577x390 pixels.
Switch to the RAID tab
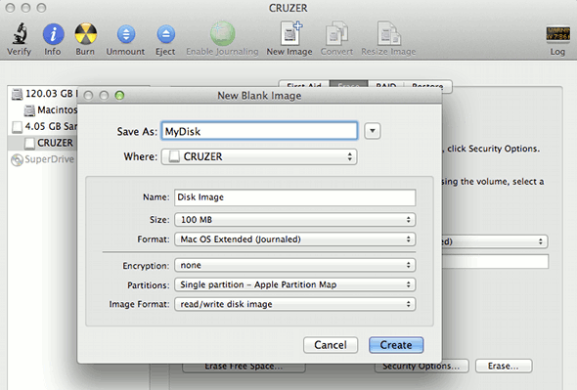386,84
